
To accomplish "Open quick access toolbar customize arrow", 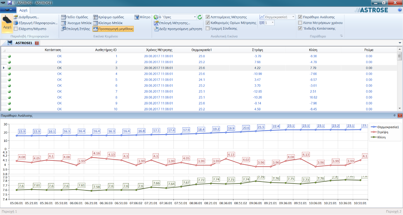I will click(x=14, y=3).
